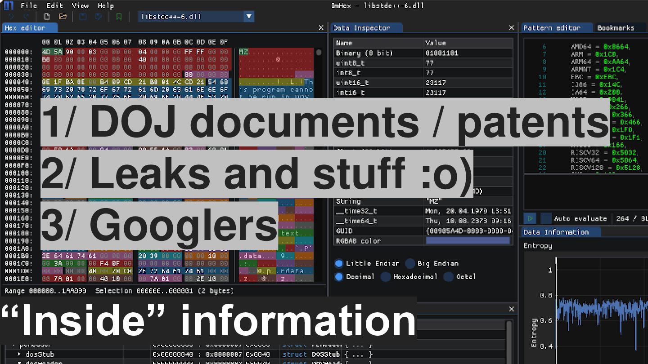Select Little Endian radio button
This screenshot has height=364, width=648.
(339, 264)
